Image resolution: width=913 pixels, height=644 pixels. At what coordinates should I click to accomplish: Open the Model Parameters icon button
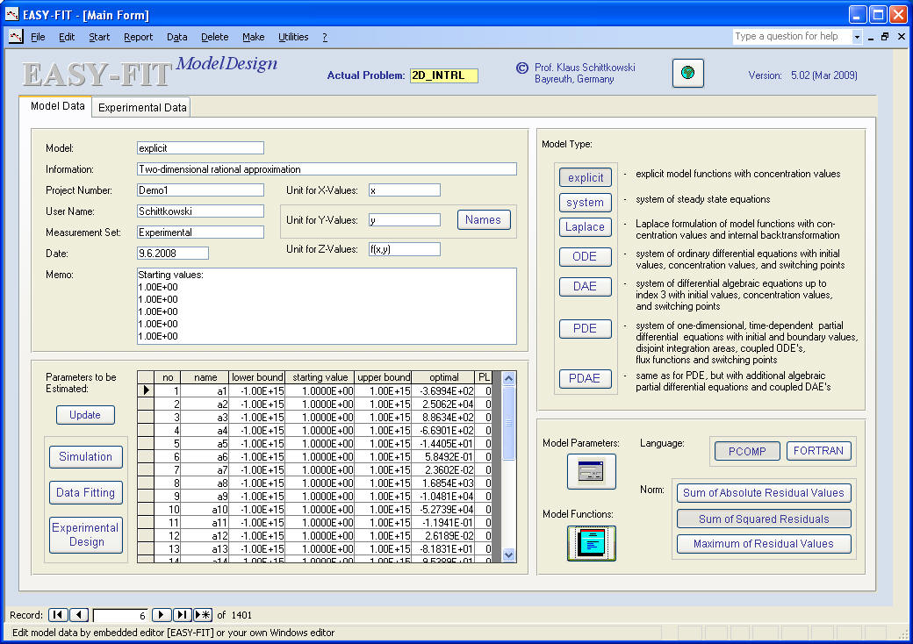591,472
